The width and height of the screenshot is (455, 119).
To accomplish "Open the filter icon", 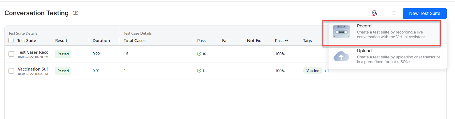I will click(394, 13).
